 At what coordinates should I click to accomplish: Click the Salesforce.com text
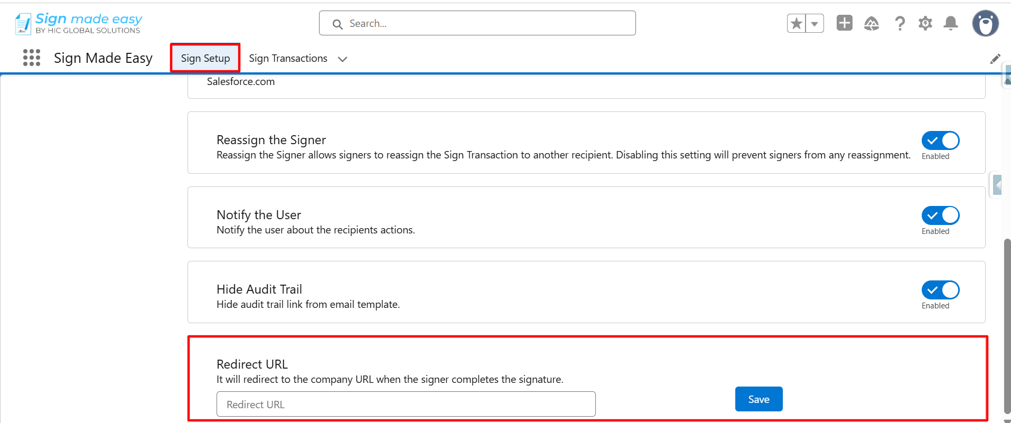coord(241,81)
